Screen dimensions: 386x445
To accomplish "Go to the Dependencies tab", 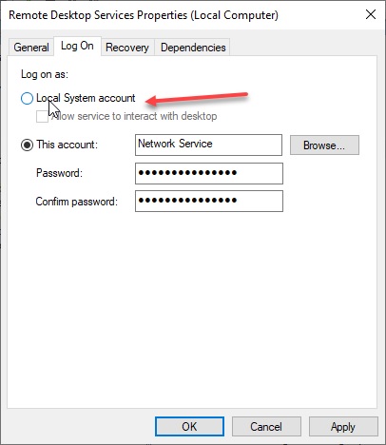I will 193,48.
